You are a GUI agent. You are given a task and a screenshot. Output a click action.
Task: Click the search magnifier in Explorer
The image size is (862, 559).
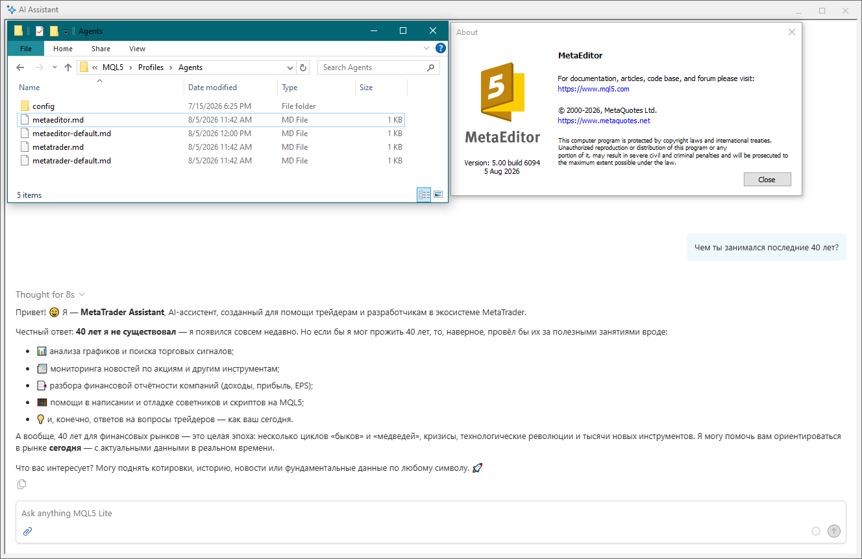pyautogui.click(x=430, y=67)
